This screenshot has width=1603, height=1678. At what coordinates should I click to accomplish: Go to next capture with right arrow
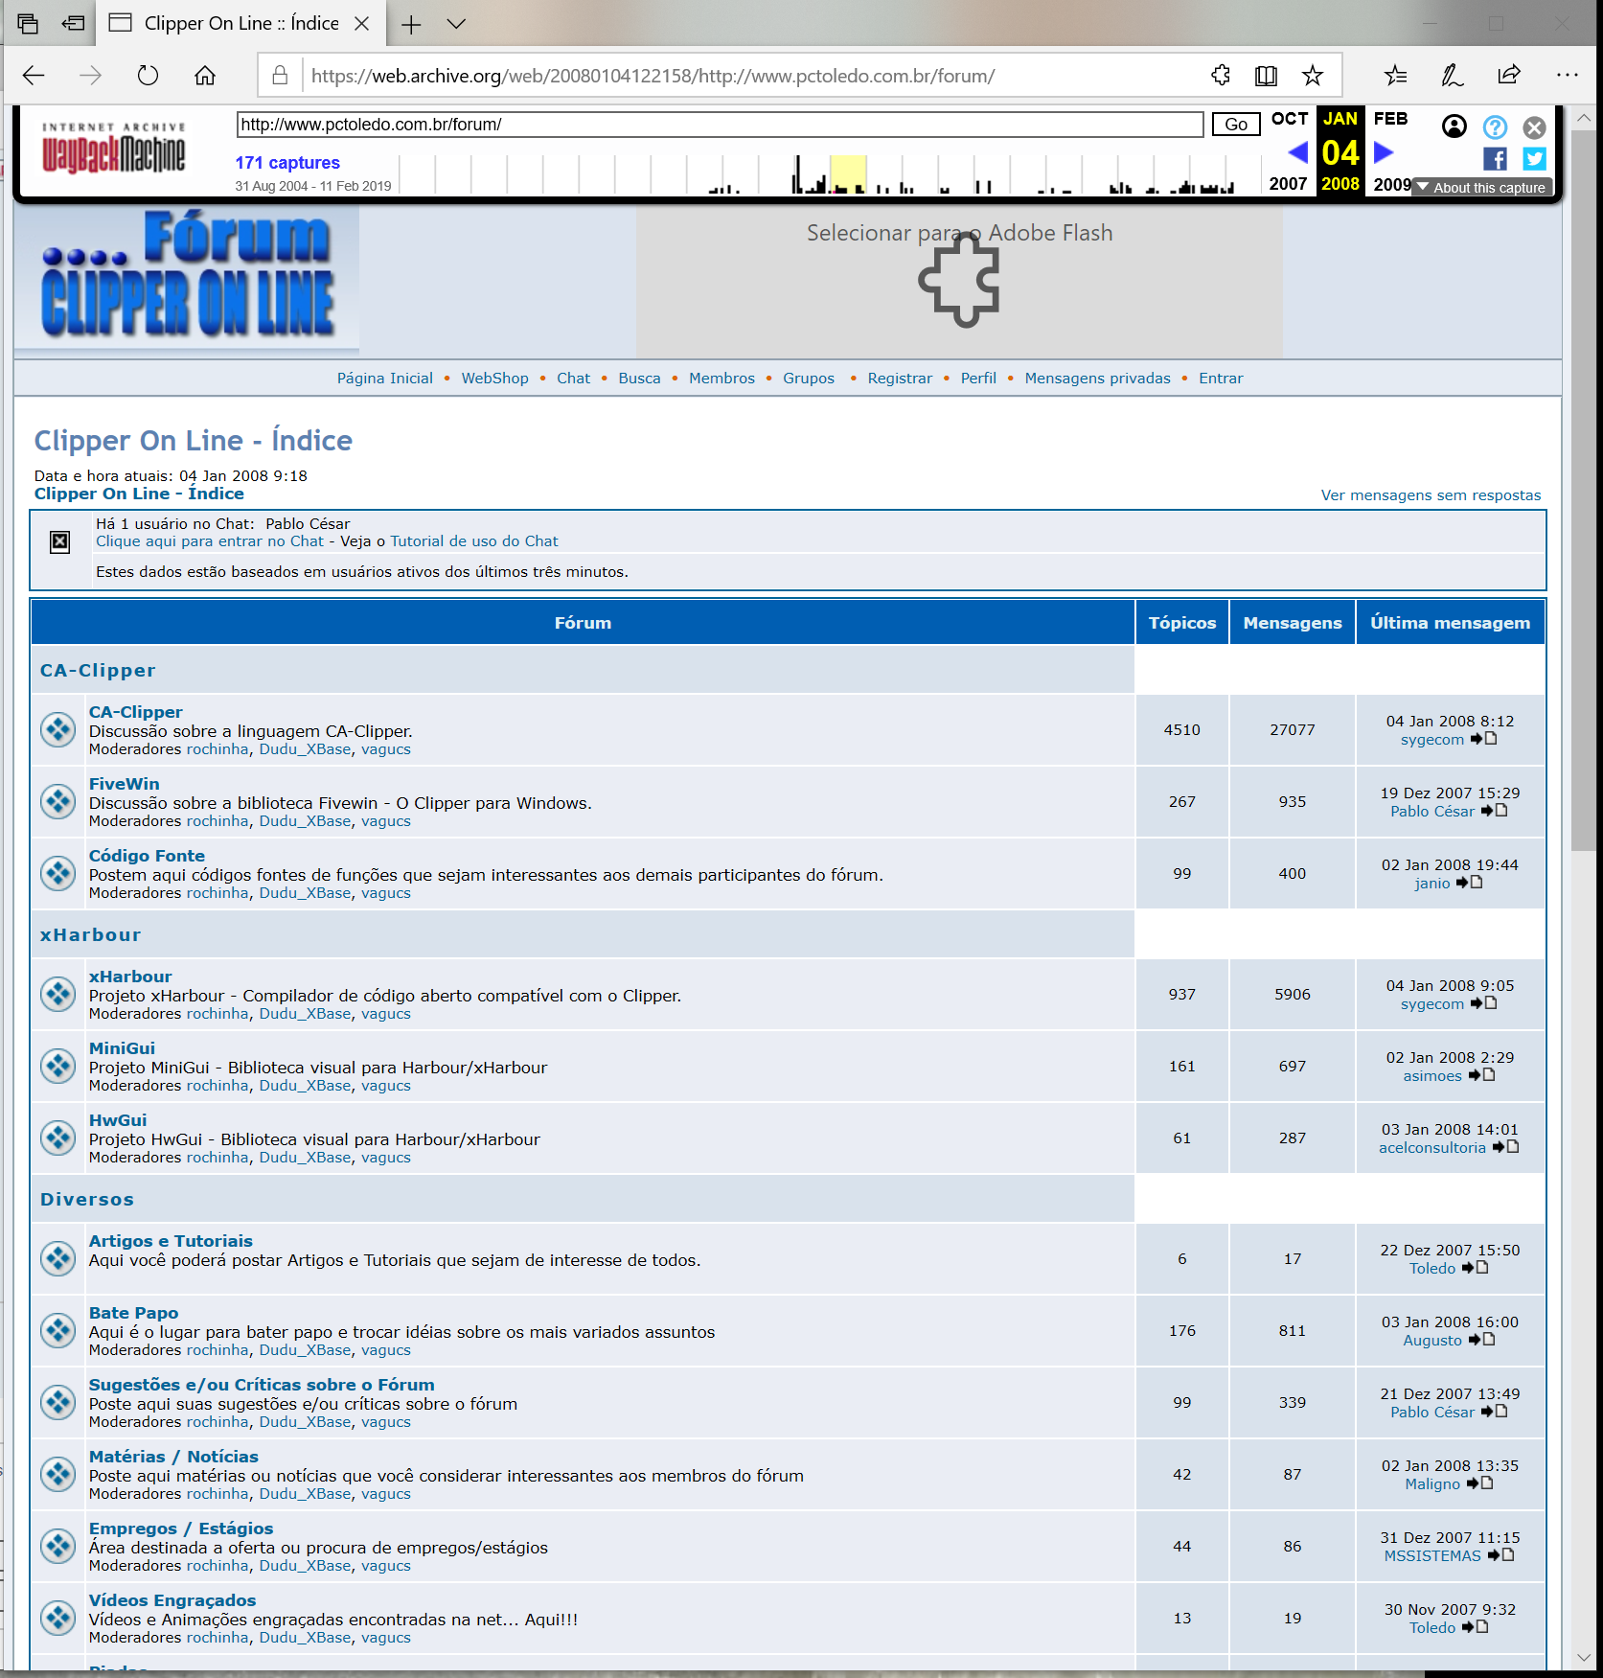pyautogui.click(x=1384, y=152)
